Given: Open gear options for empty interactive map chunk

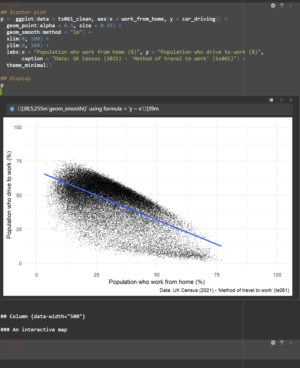Looking at the screenshot, I should click(273, 343).
